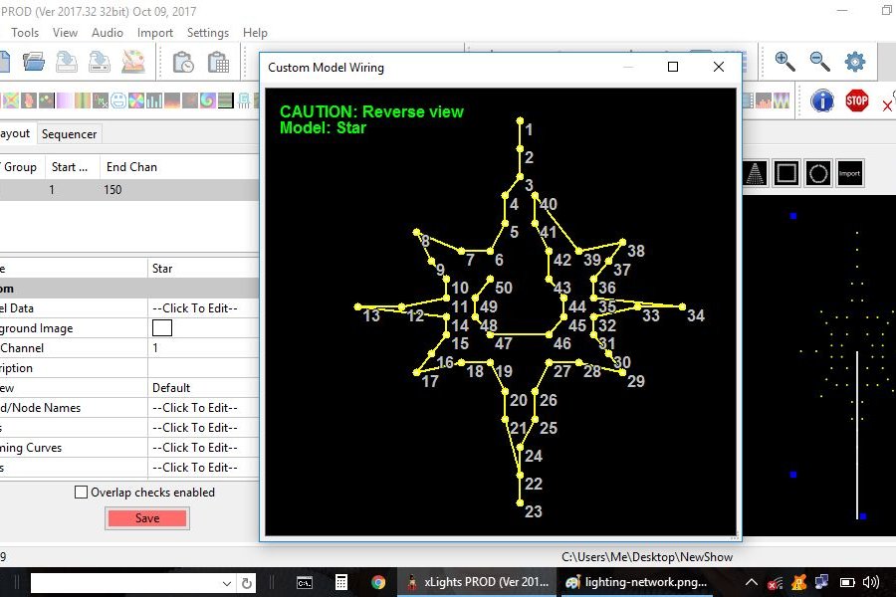Click the Star name property value
The image size is (896, 597).
pos(162,269)
